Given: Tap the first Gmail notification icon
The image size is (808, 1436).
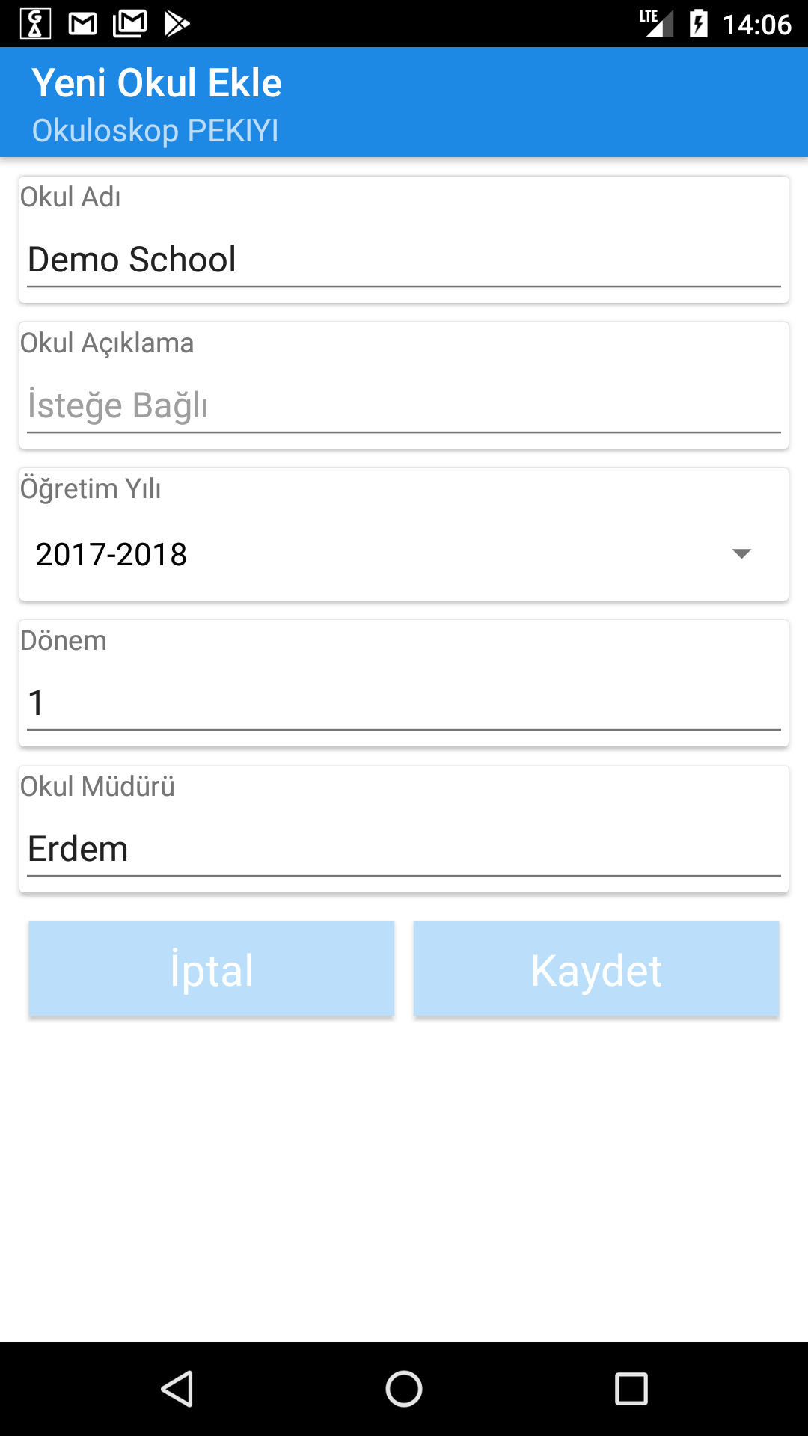Looking at the screenshot, I should click(x=82, y=24).
